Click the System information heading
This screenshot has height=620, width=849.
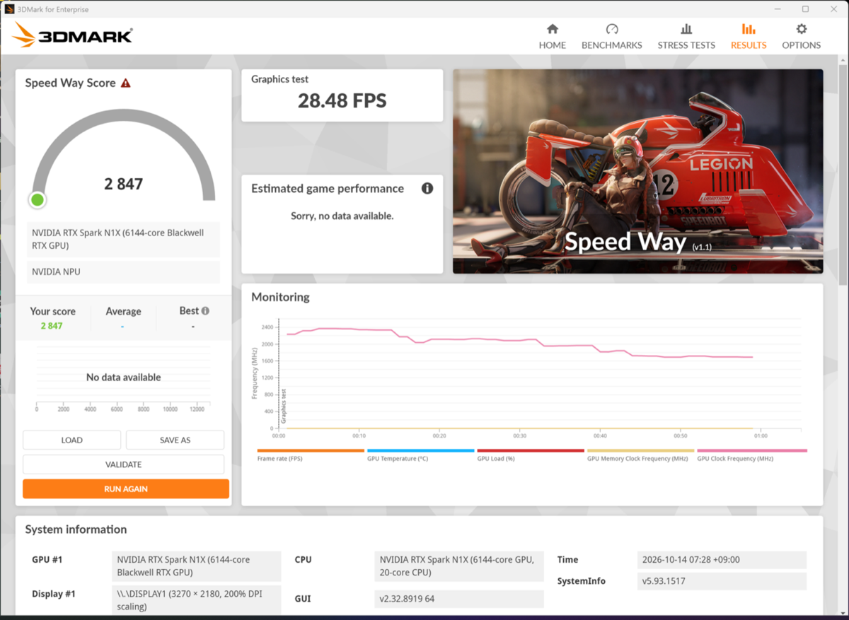[76, 529]
